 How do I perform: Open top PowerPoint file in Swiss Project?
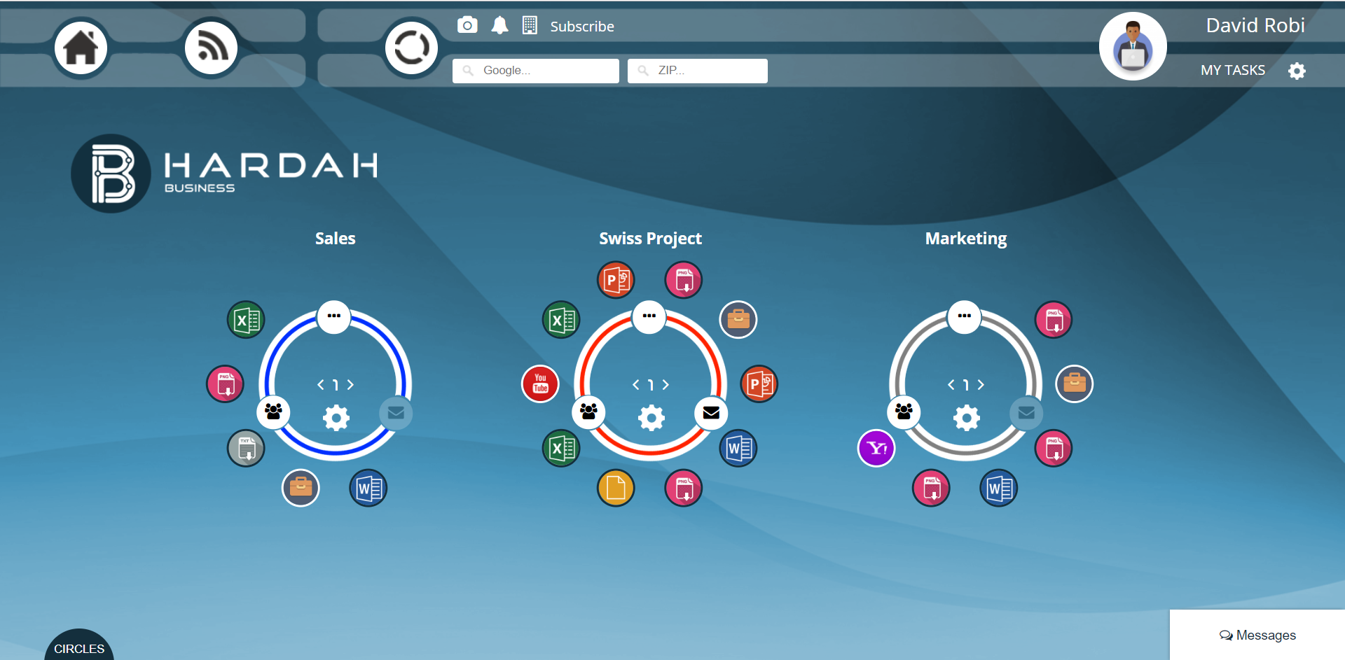coord(616,280)
